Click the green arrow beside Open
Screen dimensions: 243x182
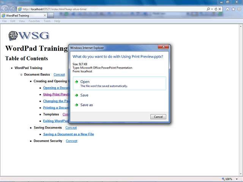click(77, 82)
